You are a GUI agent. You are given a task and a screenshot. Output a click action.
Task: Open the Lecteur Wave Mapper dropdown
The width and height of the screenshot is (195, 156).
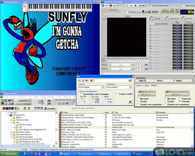(103, 87)
